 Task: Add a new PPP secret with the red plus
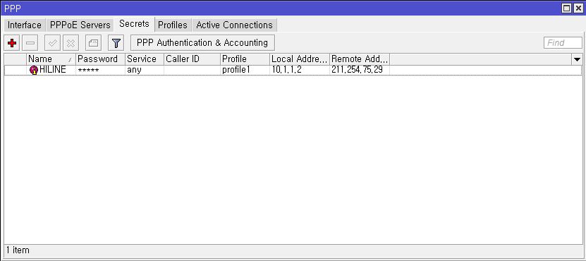(x=12, y=43)
